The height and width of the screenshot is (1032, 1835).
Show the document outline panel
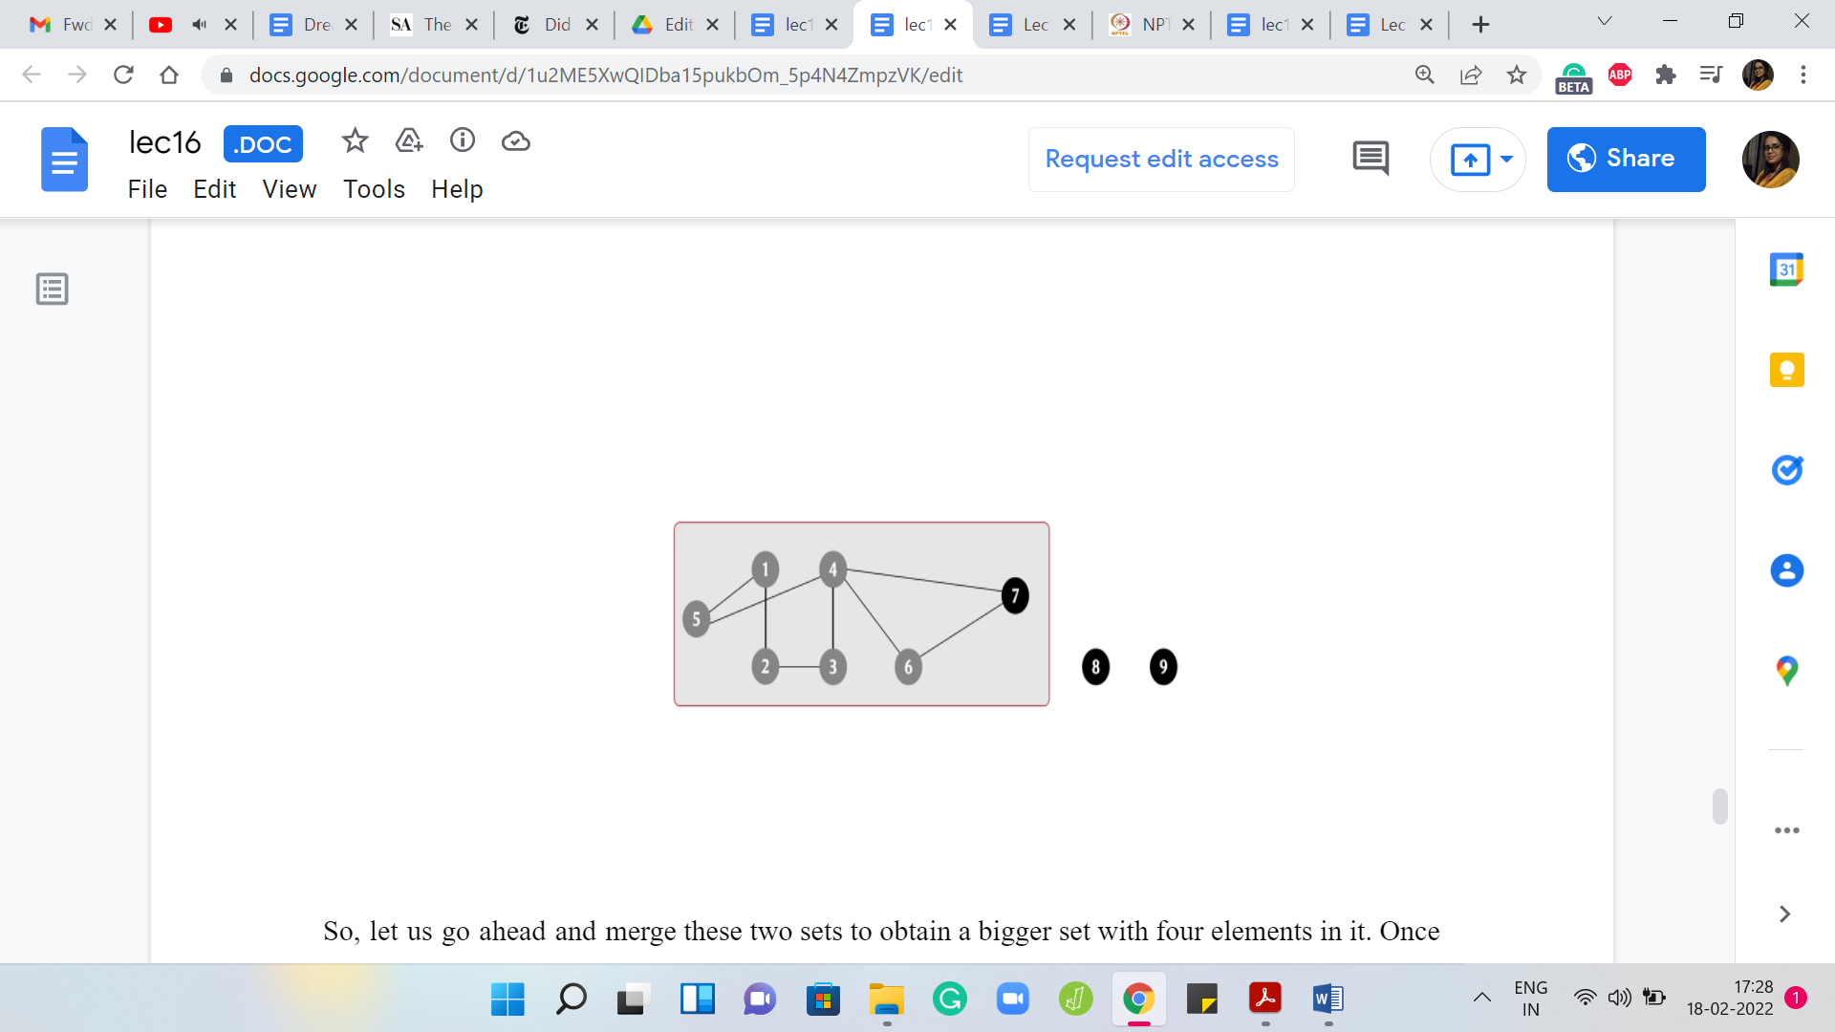point(53,289)
